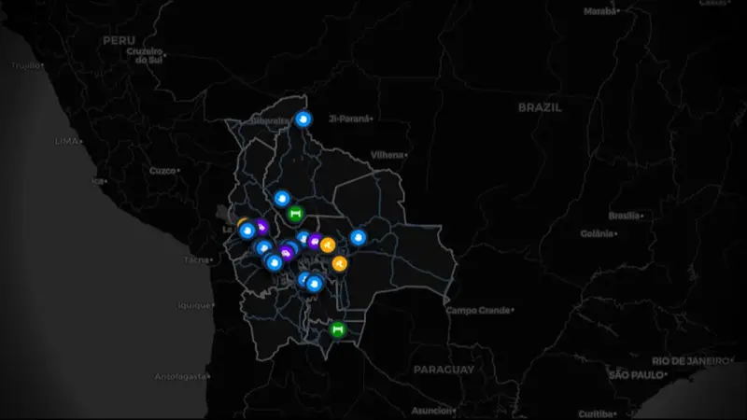The height and width of the screenshot is (420, 747).
Task: Select the blue marker at La Paz
Action: coord(247,230)
